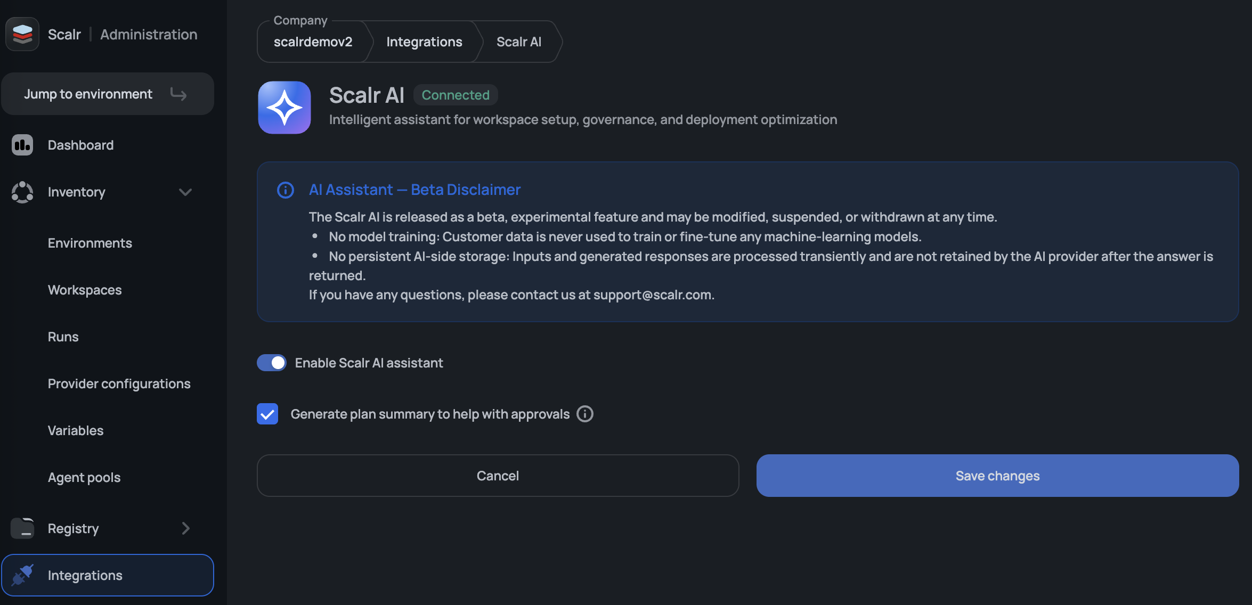Click the Registry folder icon
Screen dimensions: 1252x605
[x=22, y=528]
